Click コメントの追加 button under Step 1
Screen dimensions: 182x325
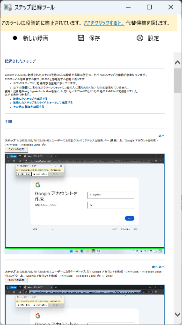[x=16, y=149]
